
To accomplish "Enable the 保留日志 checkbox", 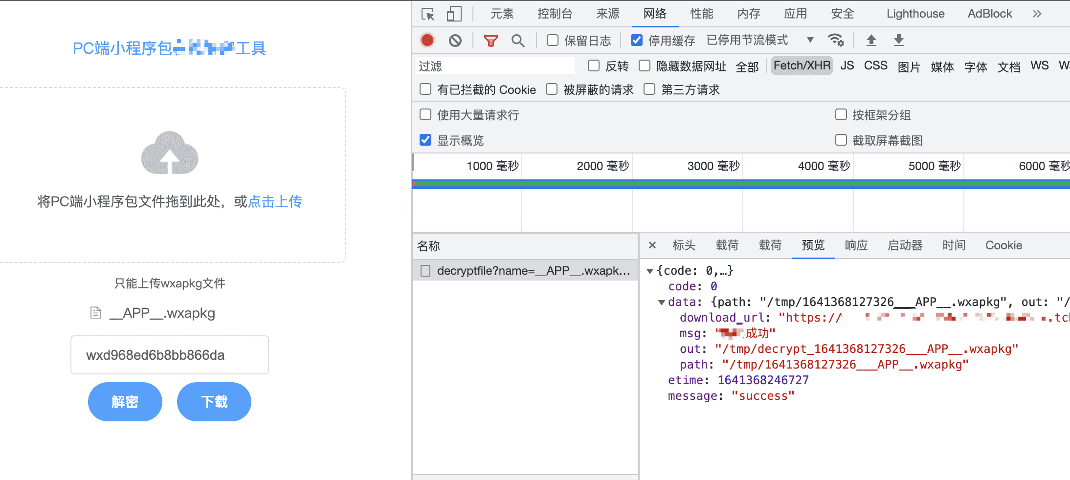I will pyautogui.click(x=553, y=40).
